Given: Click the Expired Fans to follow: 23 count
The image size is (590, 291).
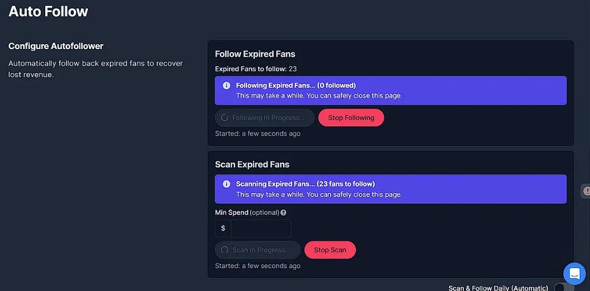Looking at the screenshot, I should point(257,68).
